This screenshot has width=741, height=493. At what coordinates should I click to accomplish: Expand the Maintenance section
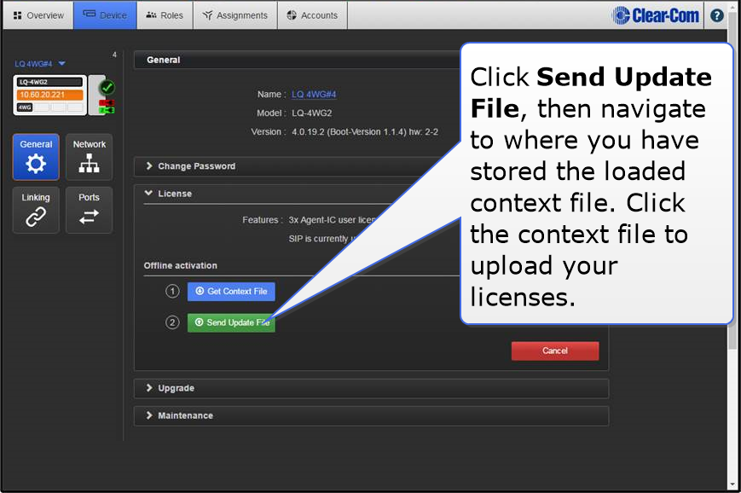tap(185, 415)
